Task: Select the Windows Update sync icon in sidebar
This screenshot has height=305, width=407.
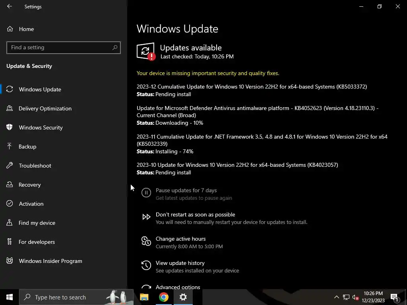Action: click(10, 89)
